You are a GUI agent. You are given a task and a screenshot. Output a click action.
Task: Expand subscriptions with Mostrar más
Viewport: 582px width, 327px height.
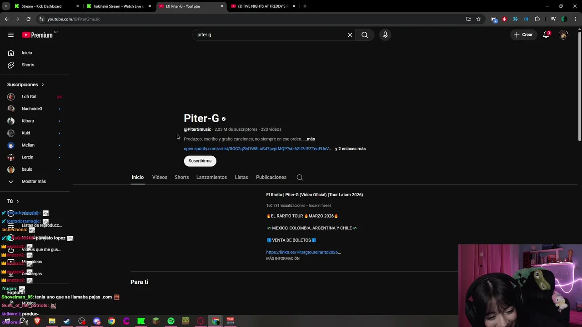tap(34, 182)
